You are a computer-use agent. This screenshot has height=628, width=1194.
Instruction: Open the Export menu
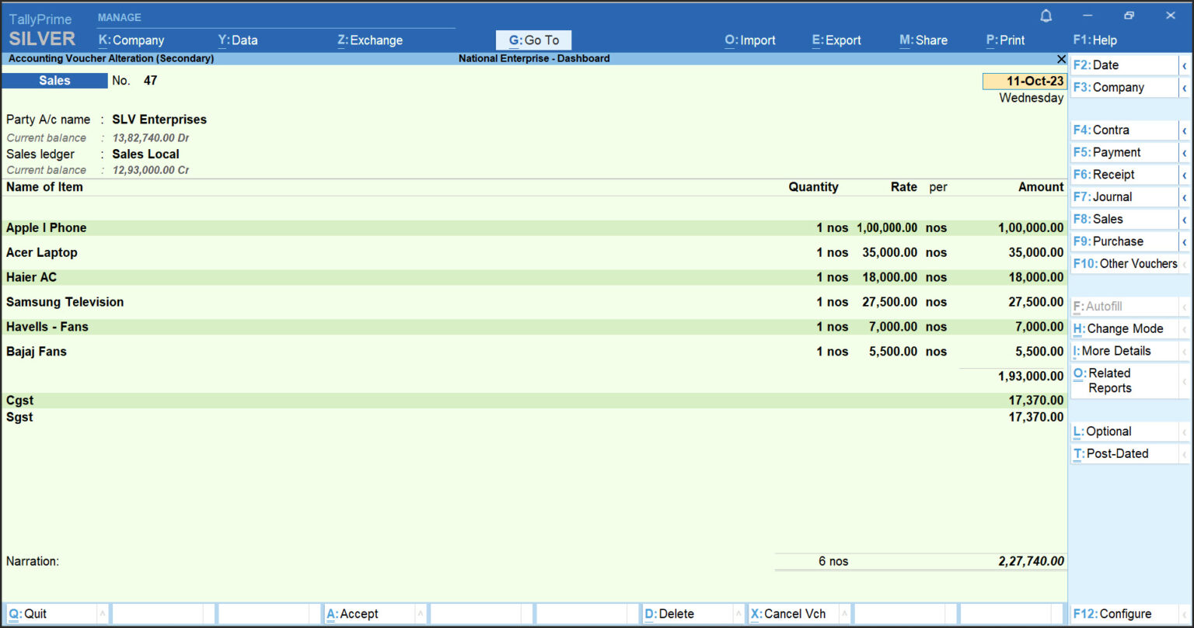click(x=836, y=40)
